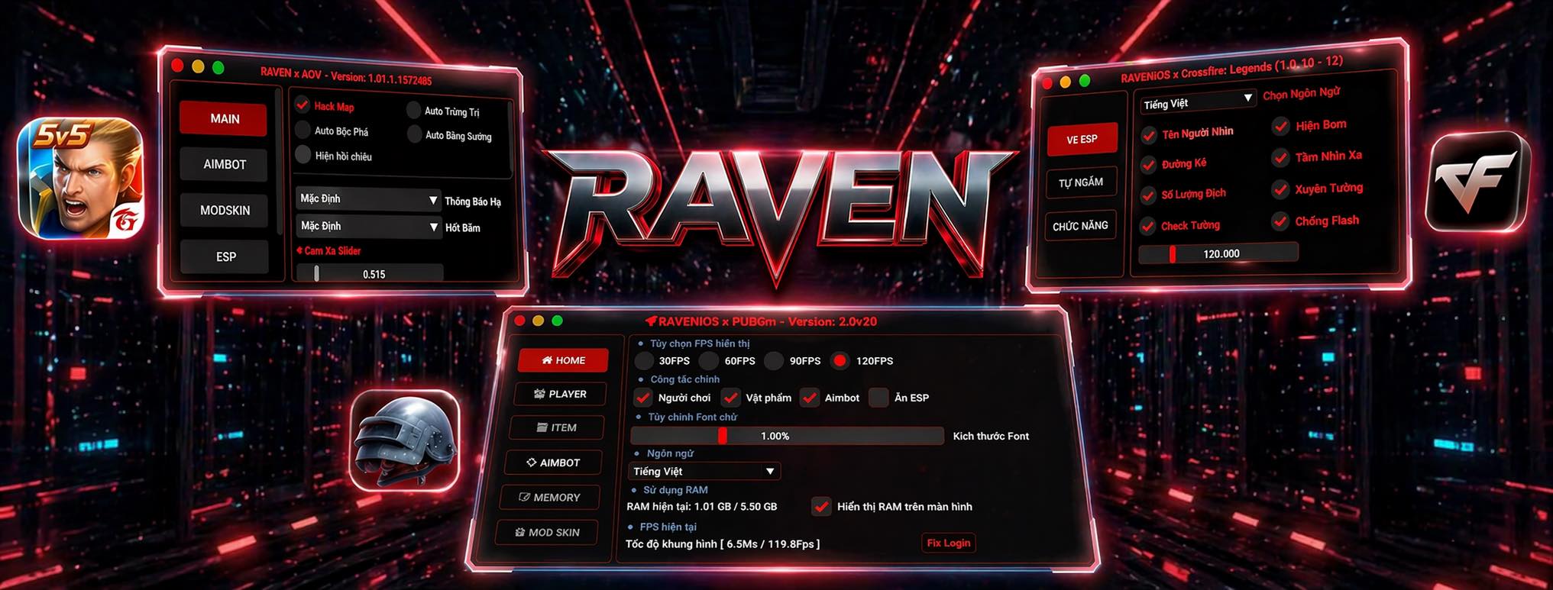
Task: Toggle the Tầm Nhìn Xa checkbox
Action: tap(1281, 158)
